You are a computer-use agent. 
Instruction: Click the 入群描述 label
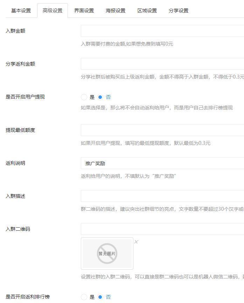[x=15, y=196]
